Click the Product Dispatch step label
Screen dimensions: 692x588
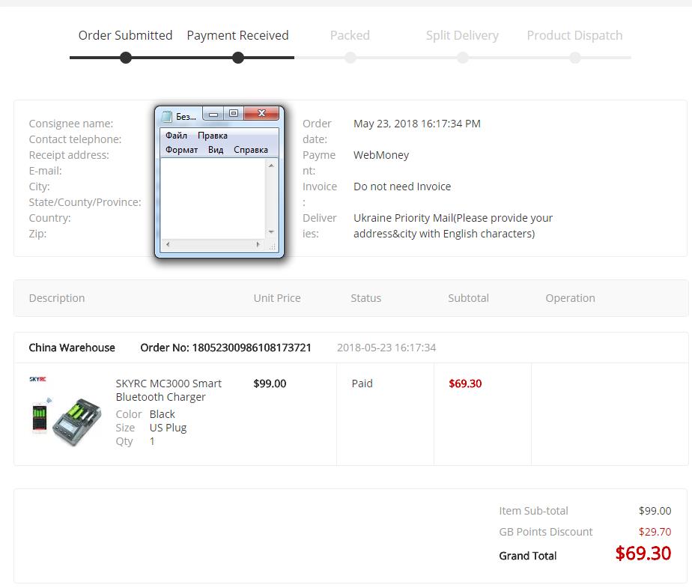(574, 35)
